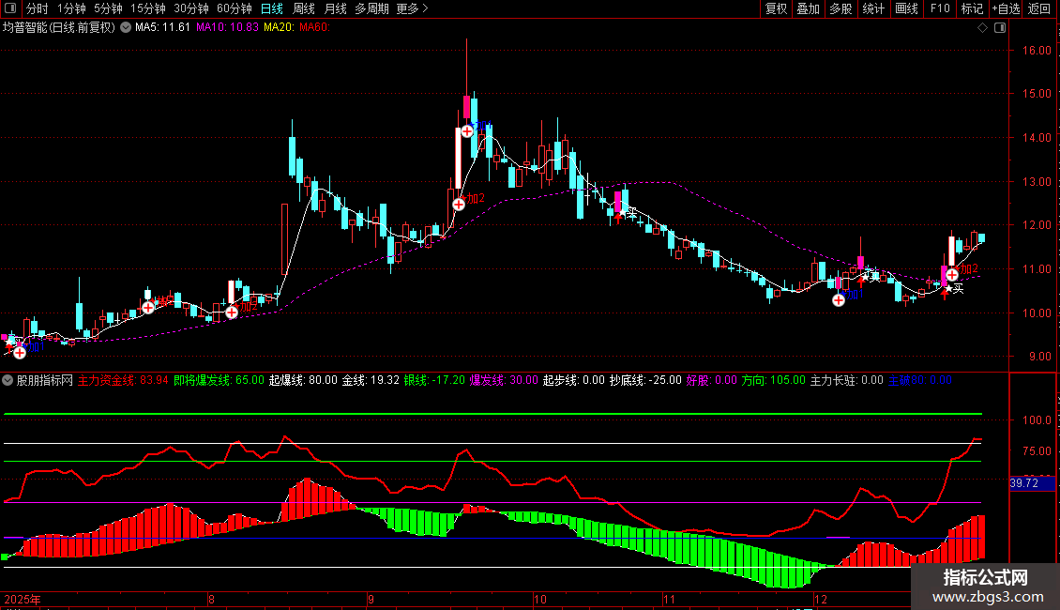Viewport: 1060px width, 610px height.
Task: Switch to the 日线 daily chart
Action: (x=273, y=9)
